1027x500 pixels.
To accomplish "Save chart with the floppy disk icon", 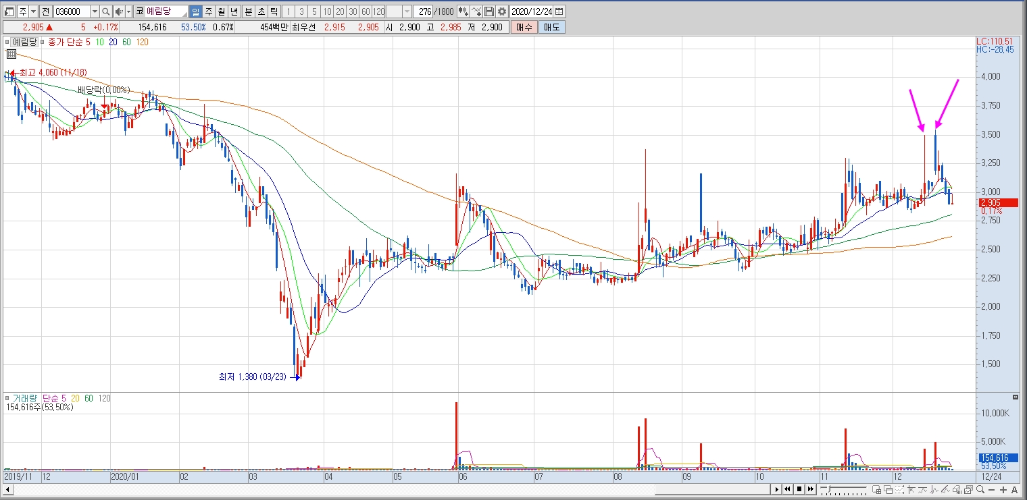I will point(489,11).
